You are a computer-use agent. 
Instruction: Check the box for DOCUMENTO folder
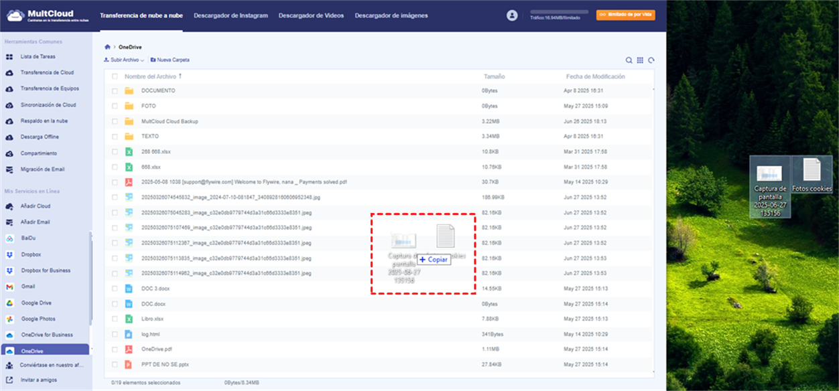[x=115, y=90]
